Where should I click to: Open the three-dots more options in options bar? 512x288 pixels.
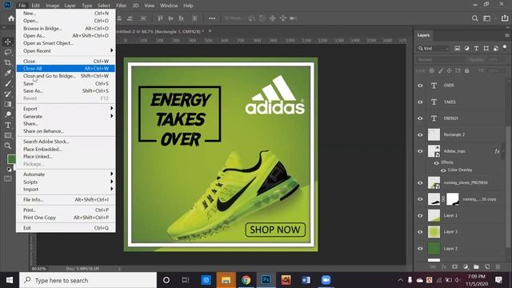[212, 18]
